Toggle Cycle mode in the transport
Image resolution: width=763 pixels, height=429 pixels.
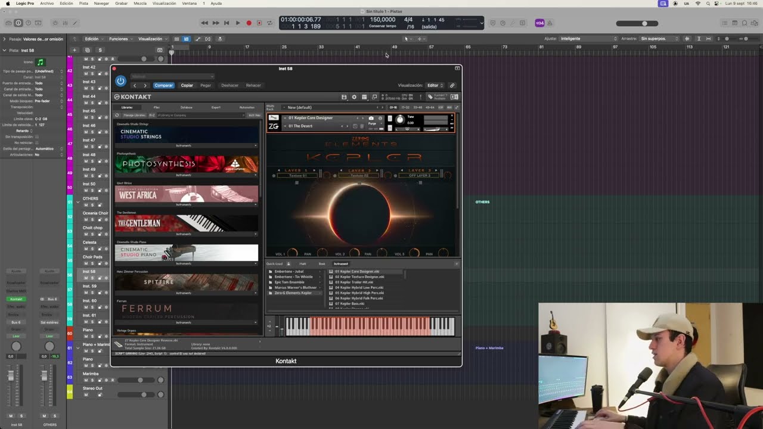(269, 23)
